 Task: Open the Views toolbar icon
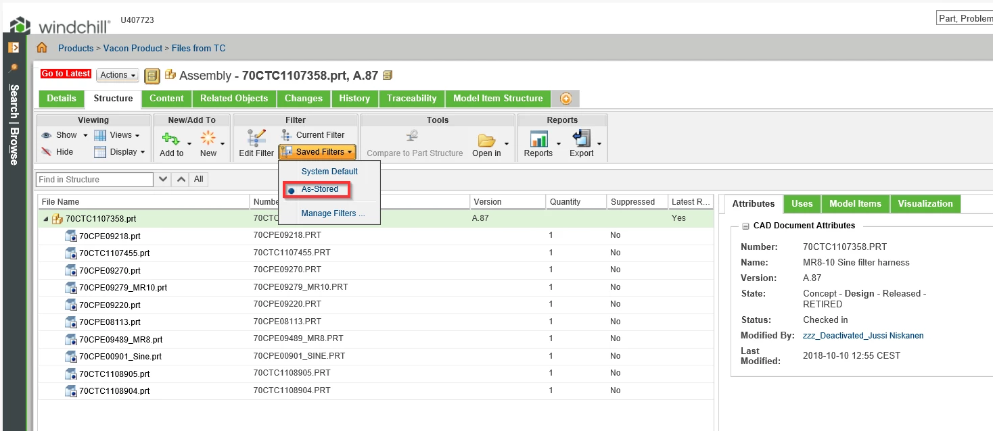100,135
